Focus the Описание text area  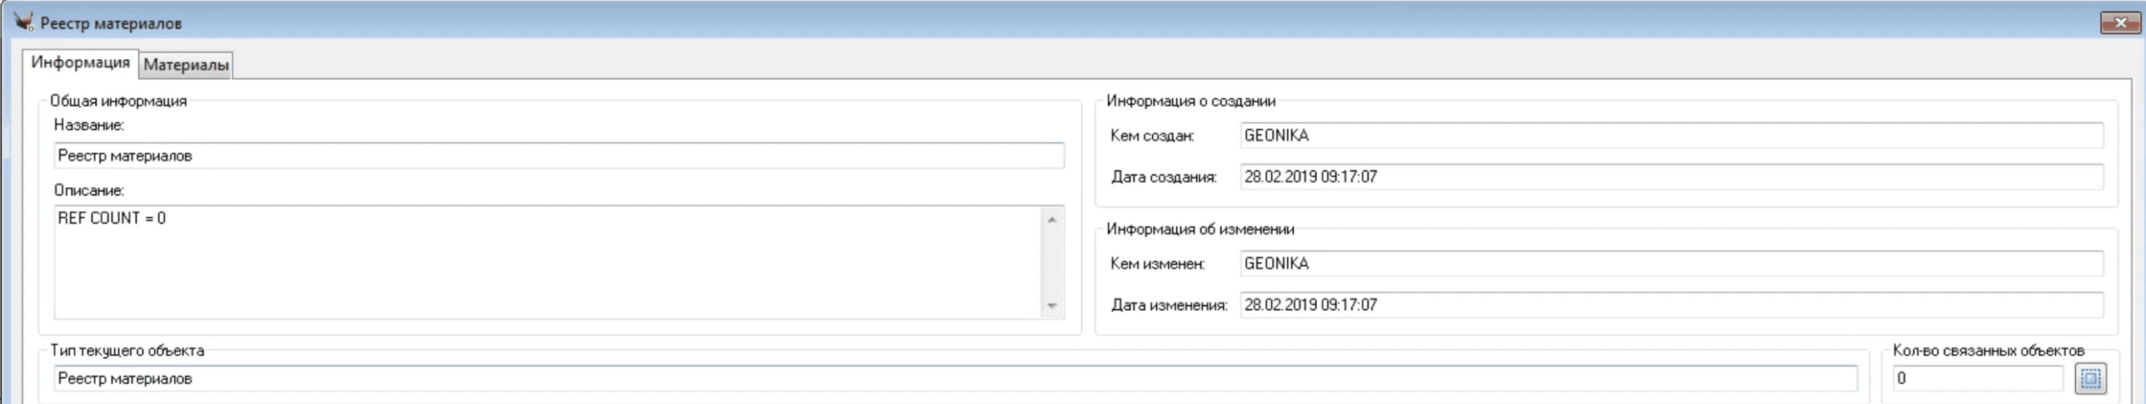(x=546, y=262)
